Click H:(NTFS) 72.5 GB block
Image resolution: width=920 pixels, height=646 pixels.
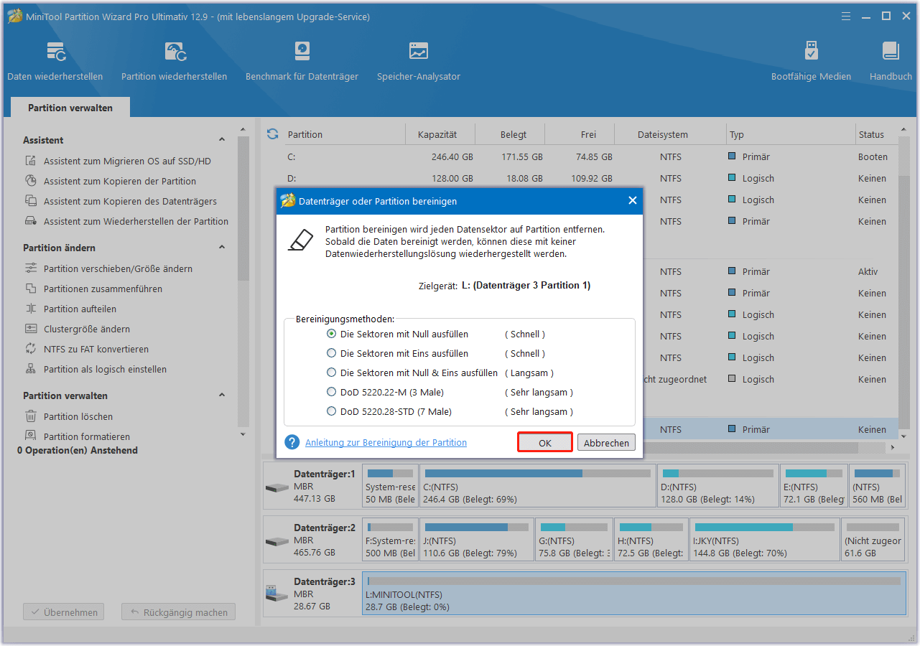pos(651,540)
